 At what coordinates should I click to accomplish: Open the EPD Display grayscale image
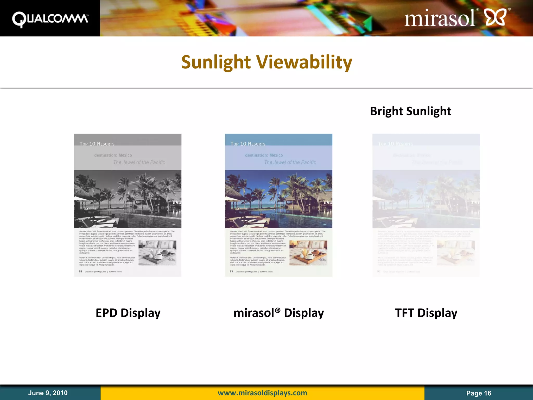(x=128, y=205)
